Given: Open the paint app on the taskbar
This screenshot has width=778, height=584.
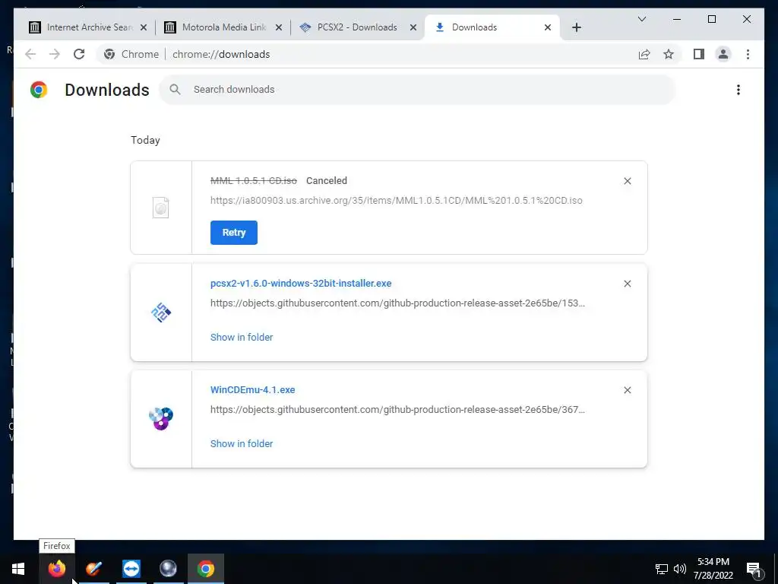Looking at the screenshot, I should tap(93, 569).
